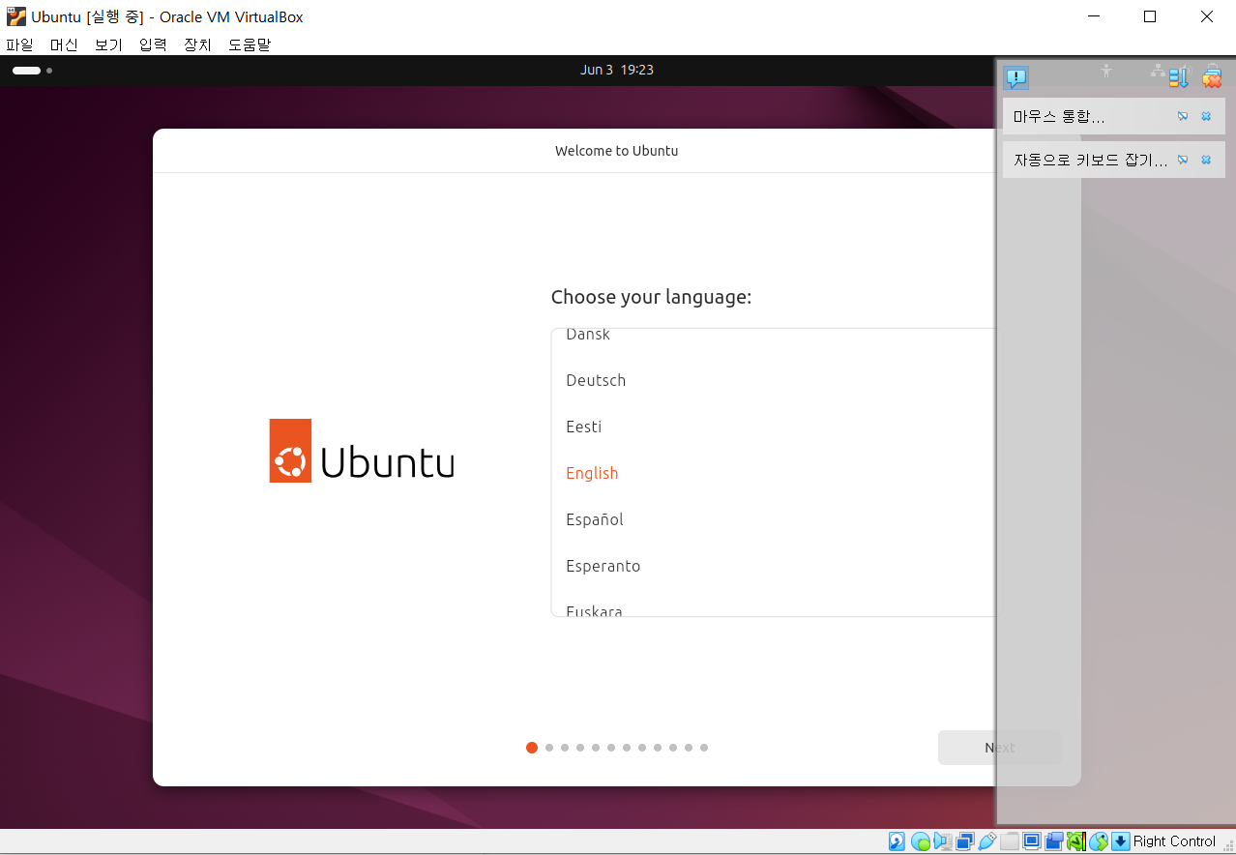Click the optical disc status icon

pyautogui.click(x=921, y=841)
